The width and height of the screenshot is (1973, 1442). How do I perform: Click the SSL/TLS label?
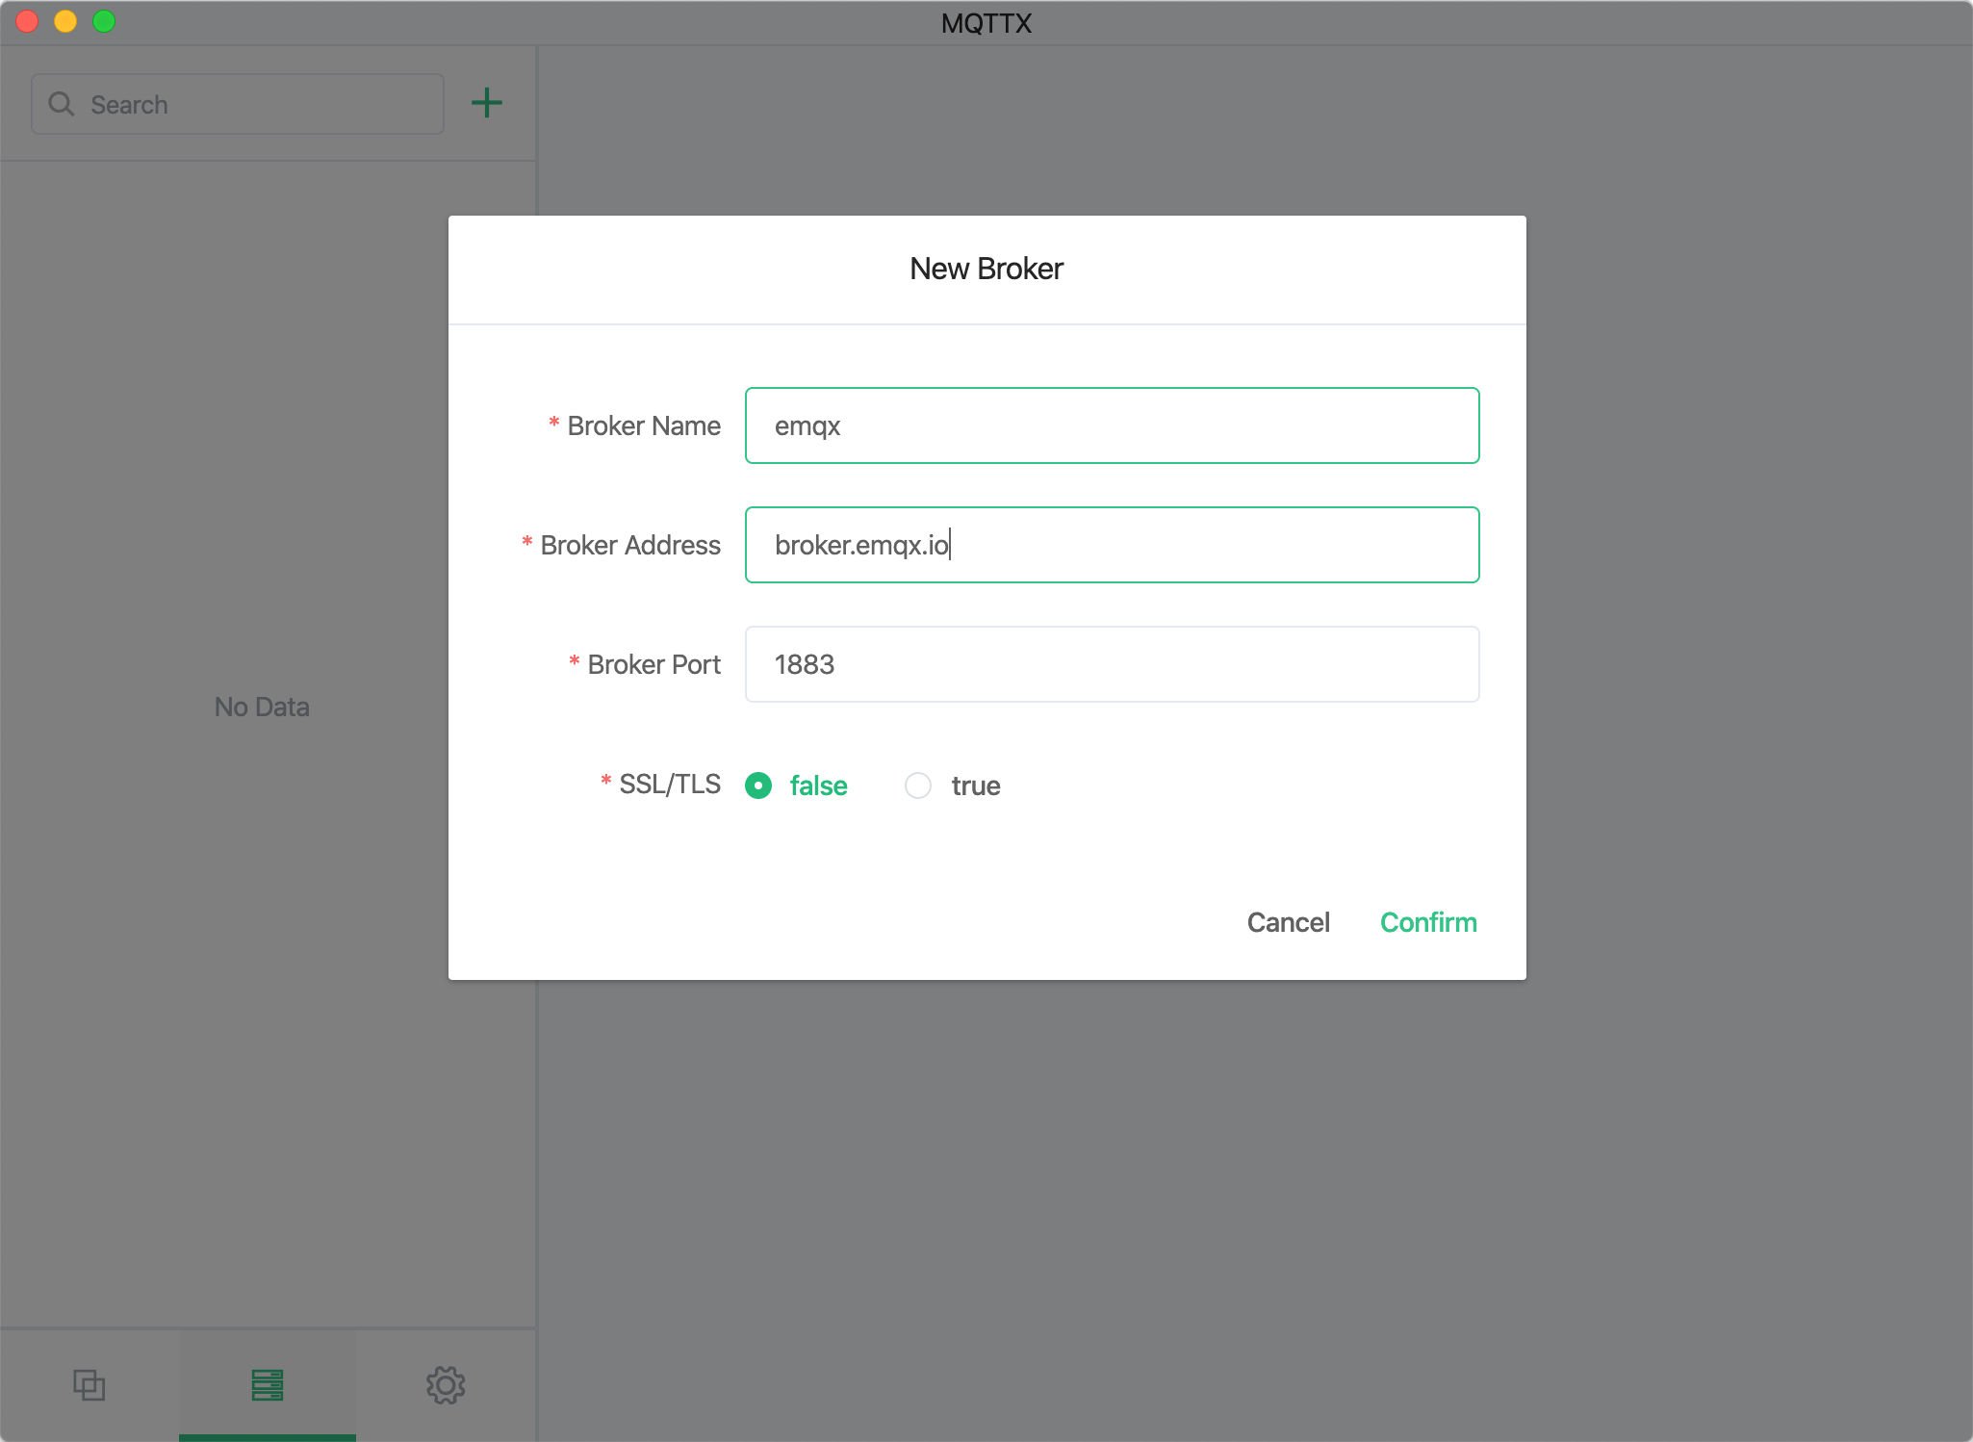669,785
